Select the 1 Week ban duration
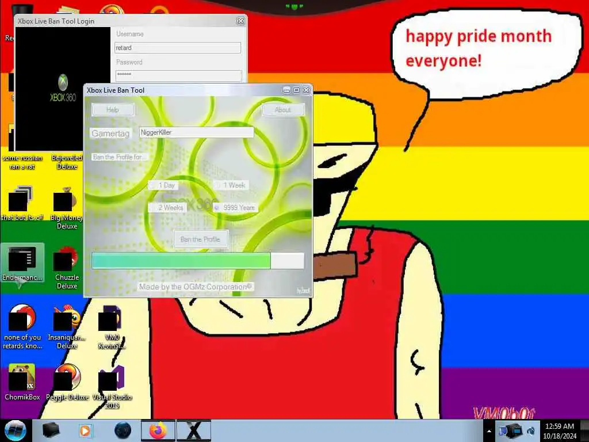Image resolution: width=589 pixels, height=442 pixels. [230, 185]
